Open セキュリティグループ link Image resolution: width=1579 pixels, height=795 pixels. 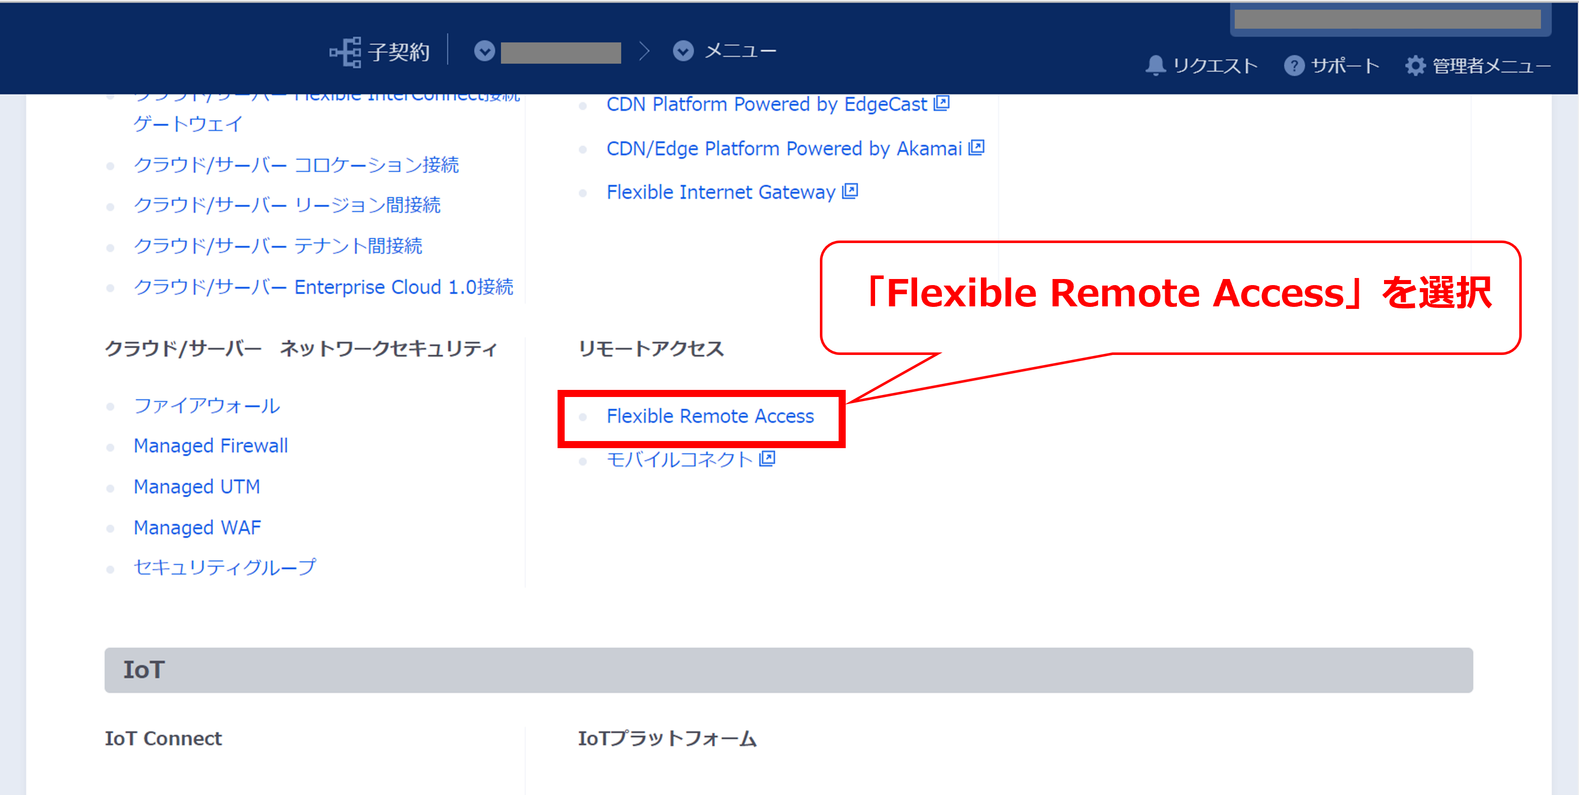(224, 567)
